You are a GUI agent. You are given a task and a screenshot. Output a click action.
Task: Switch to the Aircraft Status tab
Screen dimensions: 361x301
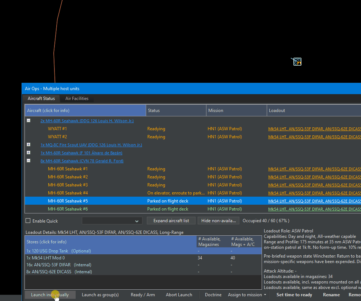(41, 99)
